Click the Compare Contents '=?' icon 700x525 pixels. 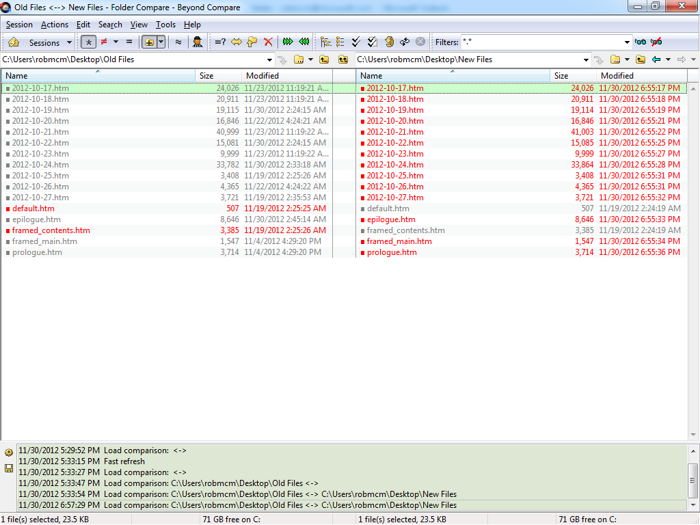(x=220, y=42)
